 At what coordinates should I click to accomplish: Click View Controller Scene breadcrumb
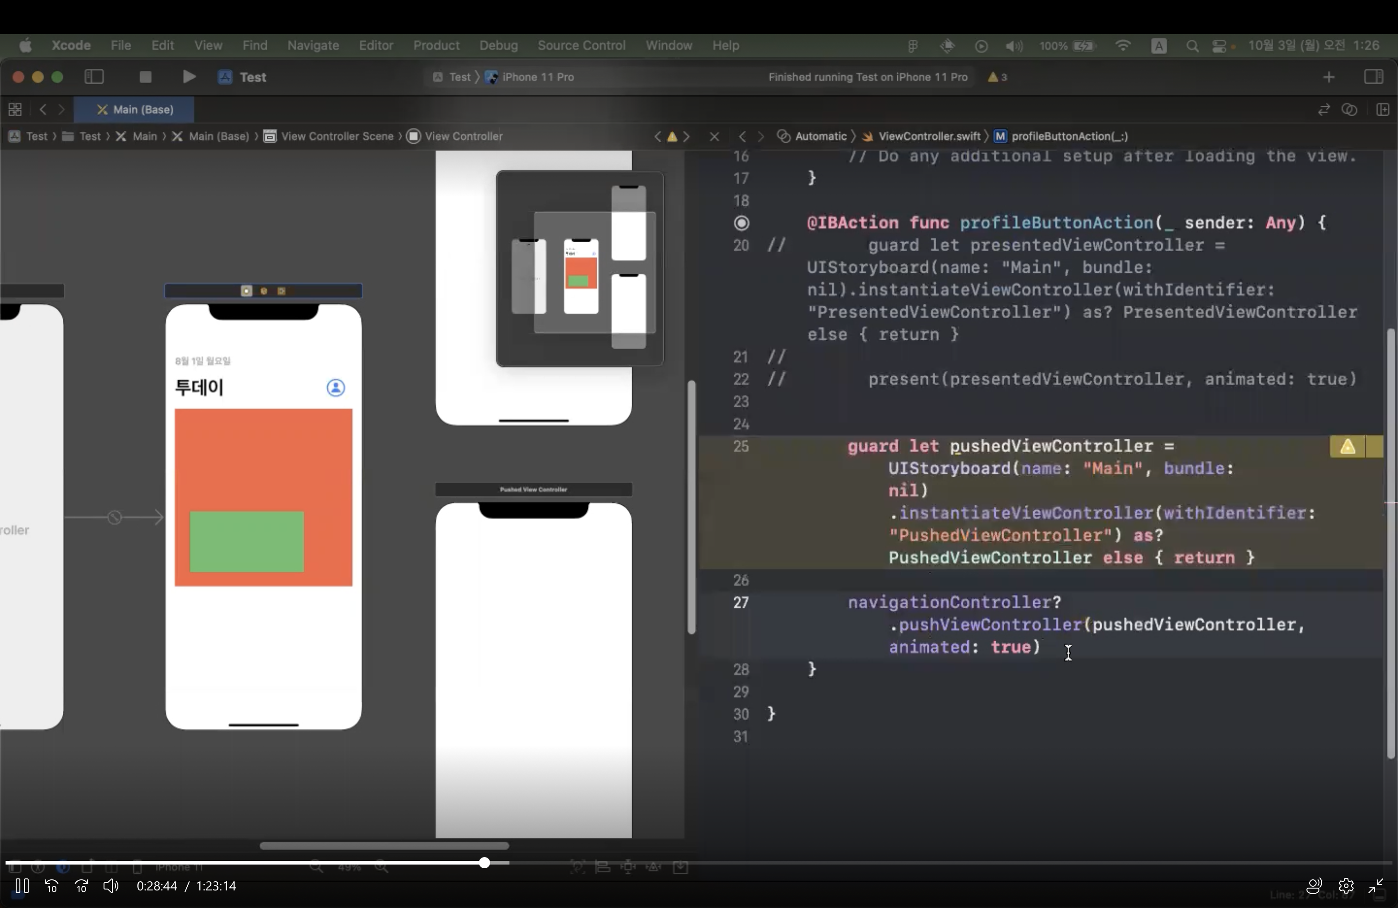(337, 136)
